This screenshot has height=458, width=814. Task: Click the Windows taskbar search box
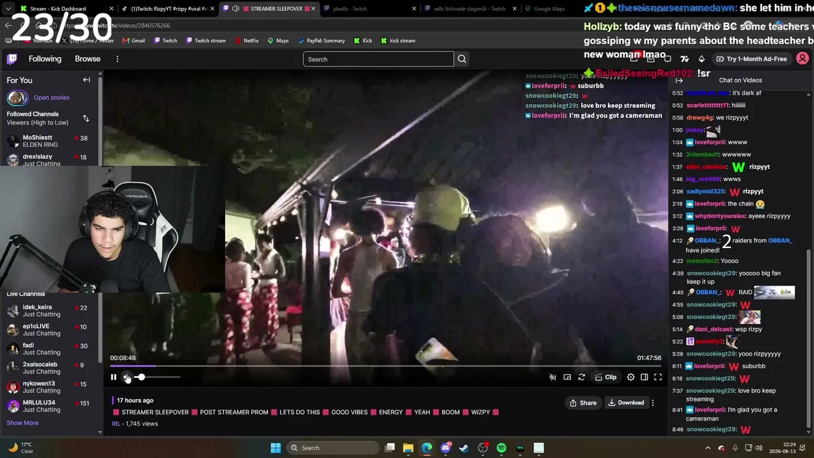pyautogui.click(x=331, y=448)
